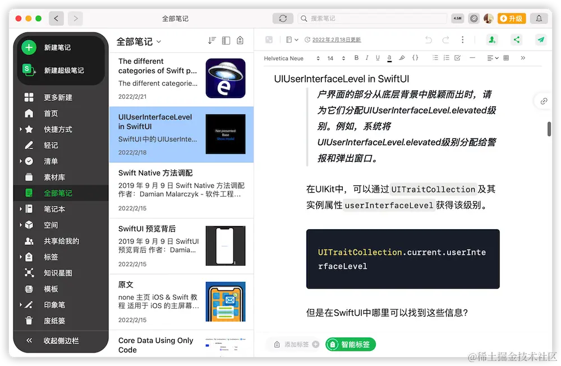Click the green add collaborator icon

tap(493, 40)
